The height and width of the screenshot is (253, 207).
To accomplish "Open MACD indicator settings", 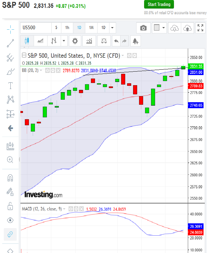I will tap(76, 209).
